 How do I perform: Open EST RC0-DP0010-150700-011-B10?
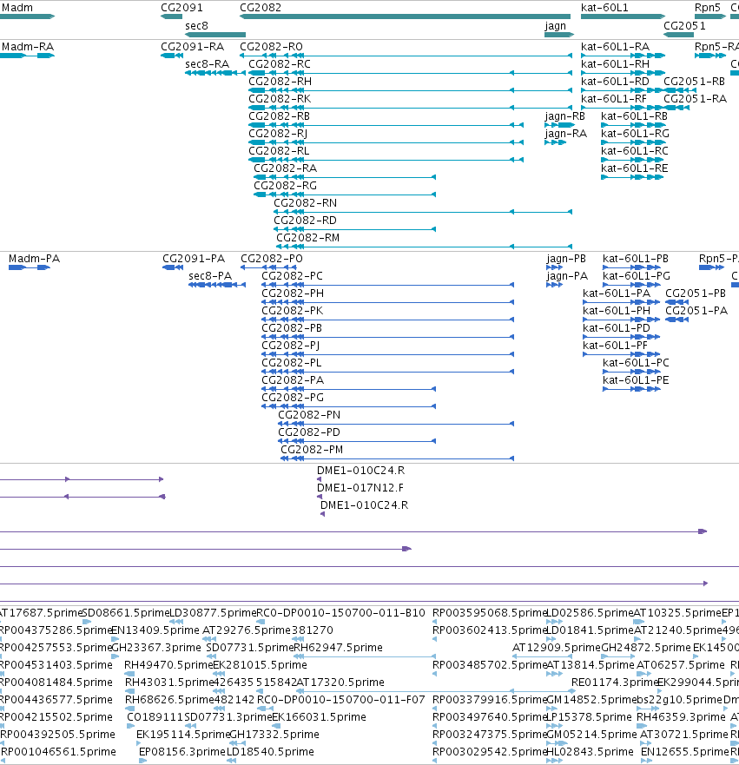point(341,613)
